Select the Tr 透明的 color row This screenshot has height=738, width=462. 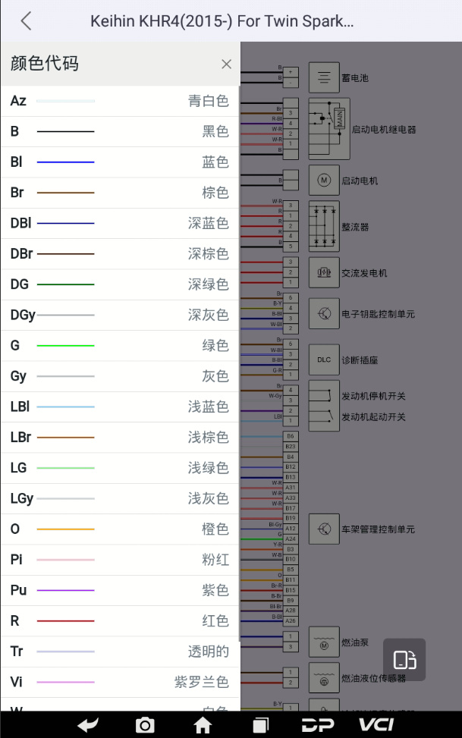[120, 652]
